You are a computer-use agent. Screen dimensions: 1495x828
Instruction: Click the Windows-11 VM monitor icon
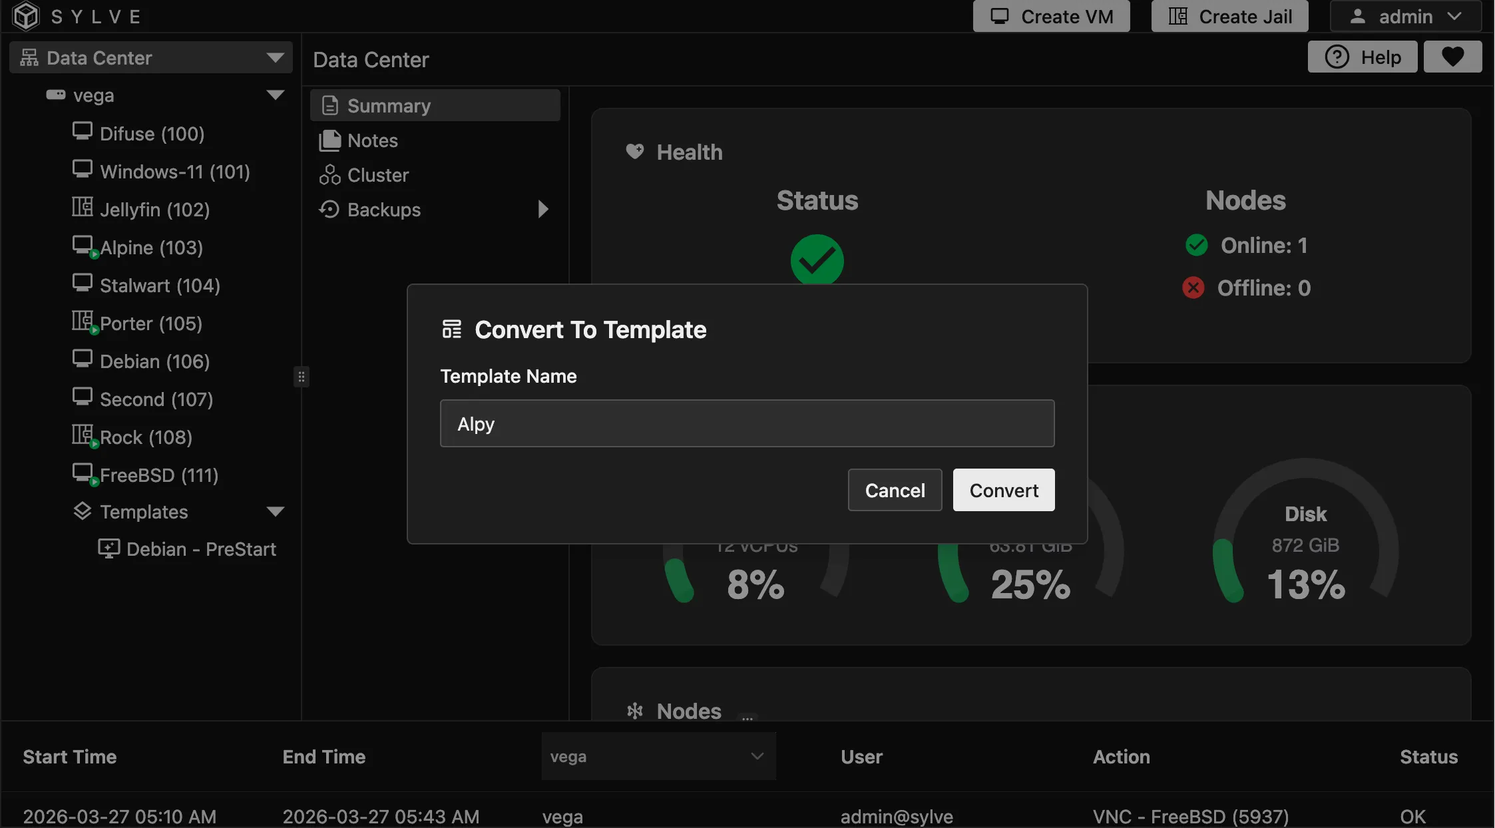coord(83,168)
